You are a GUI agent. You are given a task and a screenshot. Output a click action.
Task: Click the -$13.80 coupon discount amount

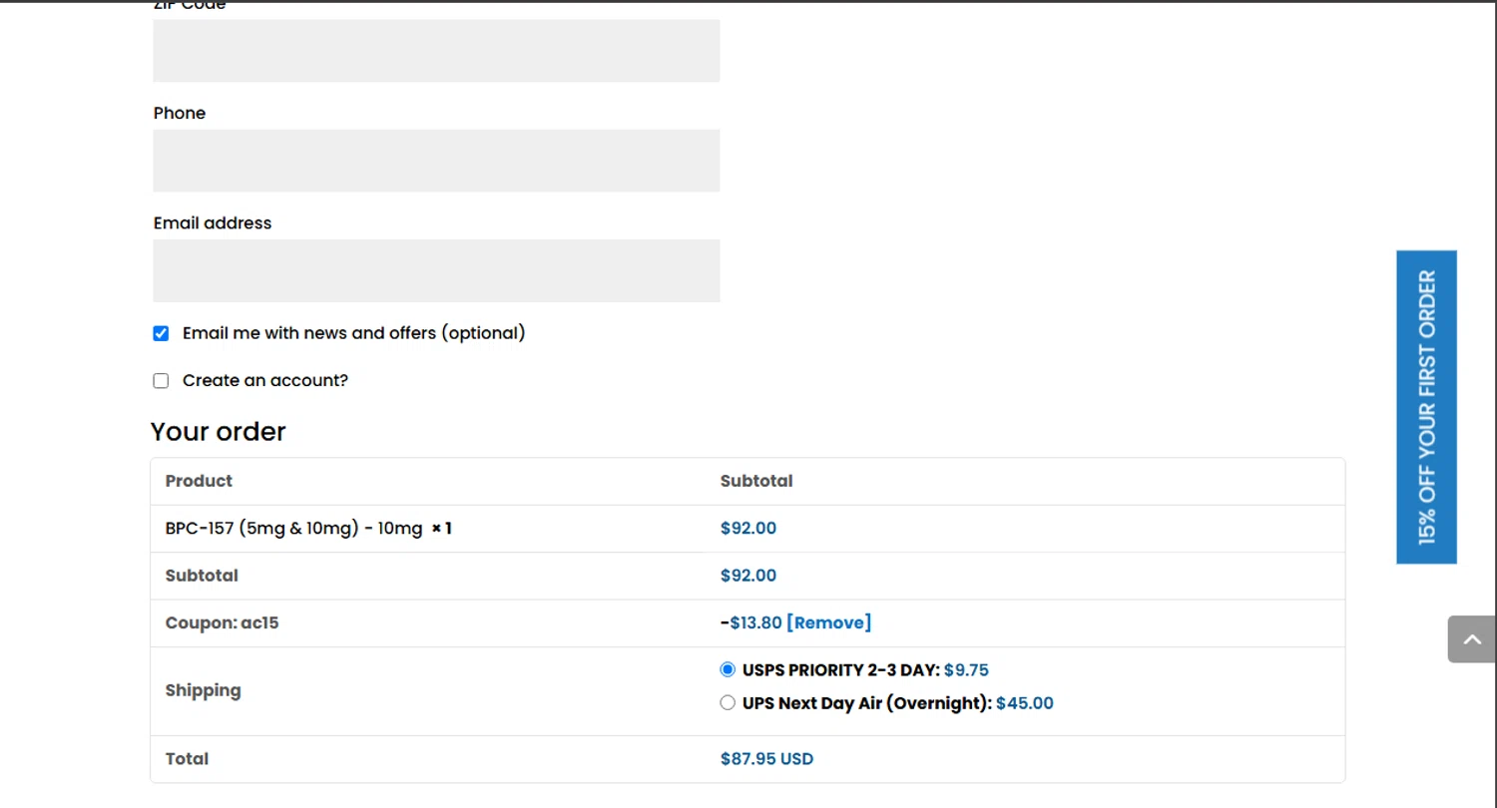751,623
